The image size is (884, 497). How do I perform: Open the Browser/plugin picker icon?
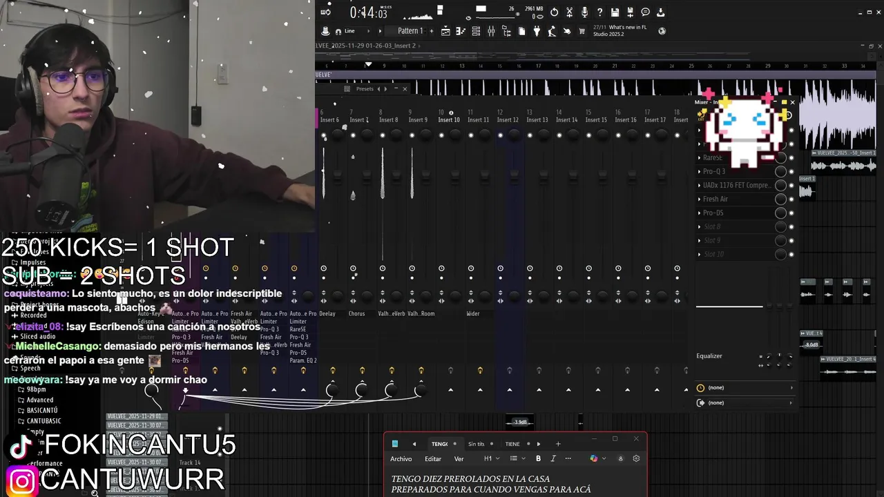507,31
